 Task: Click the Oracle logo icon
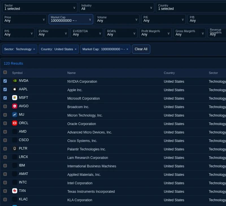tap(15, 123)
